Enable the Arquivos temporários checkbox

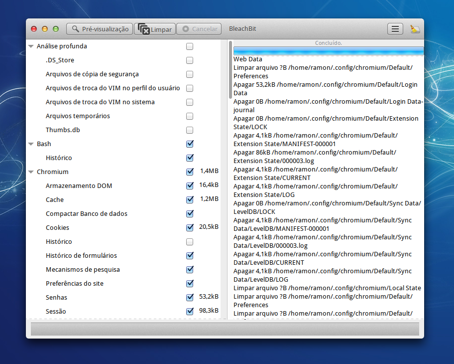click(190, 116)
